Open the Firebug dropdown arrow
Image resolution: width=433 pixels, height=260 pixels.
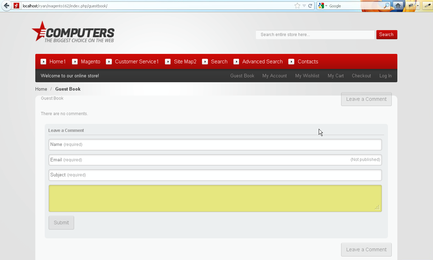pyautogui.click(x=418, y=6)
